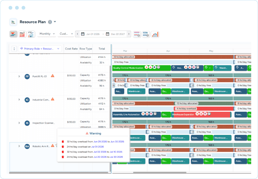Open the histogram chart icon
The width and height of the screenshot is (258, 179).
coord(155,34)
